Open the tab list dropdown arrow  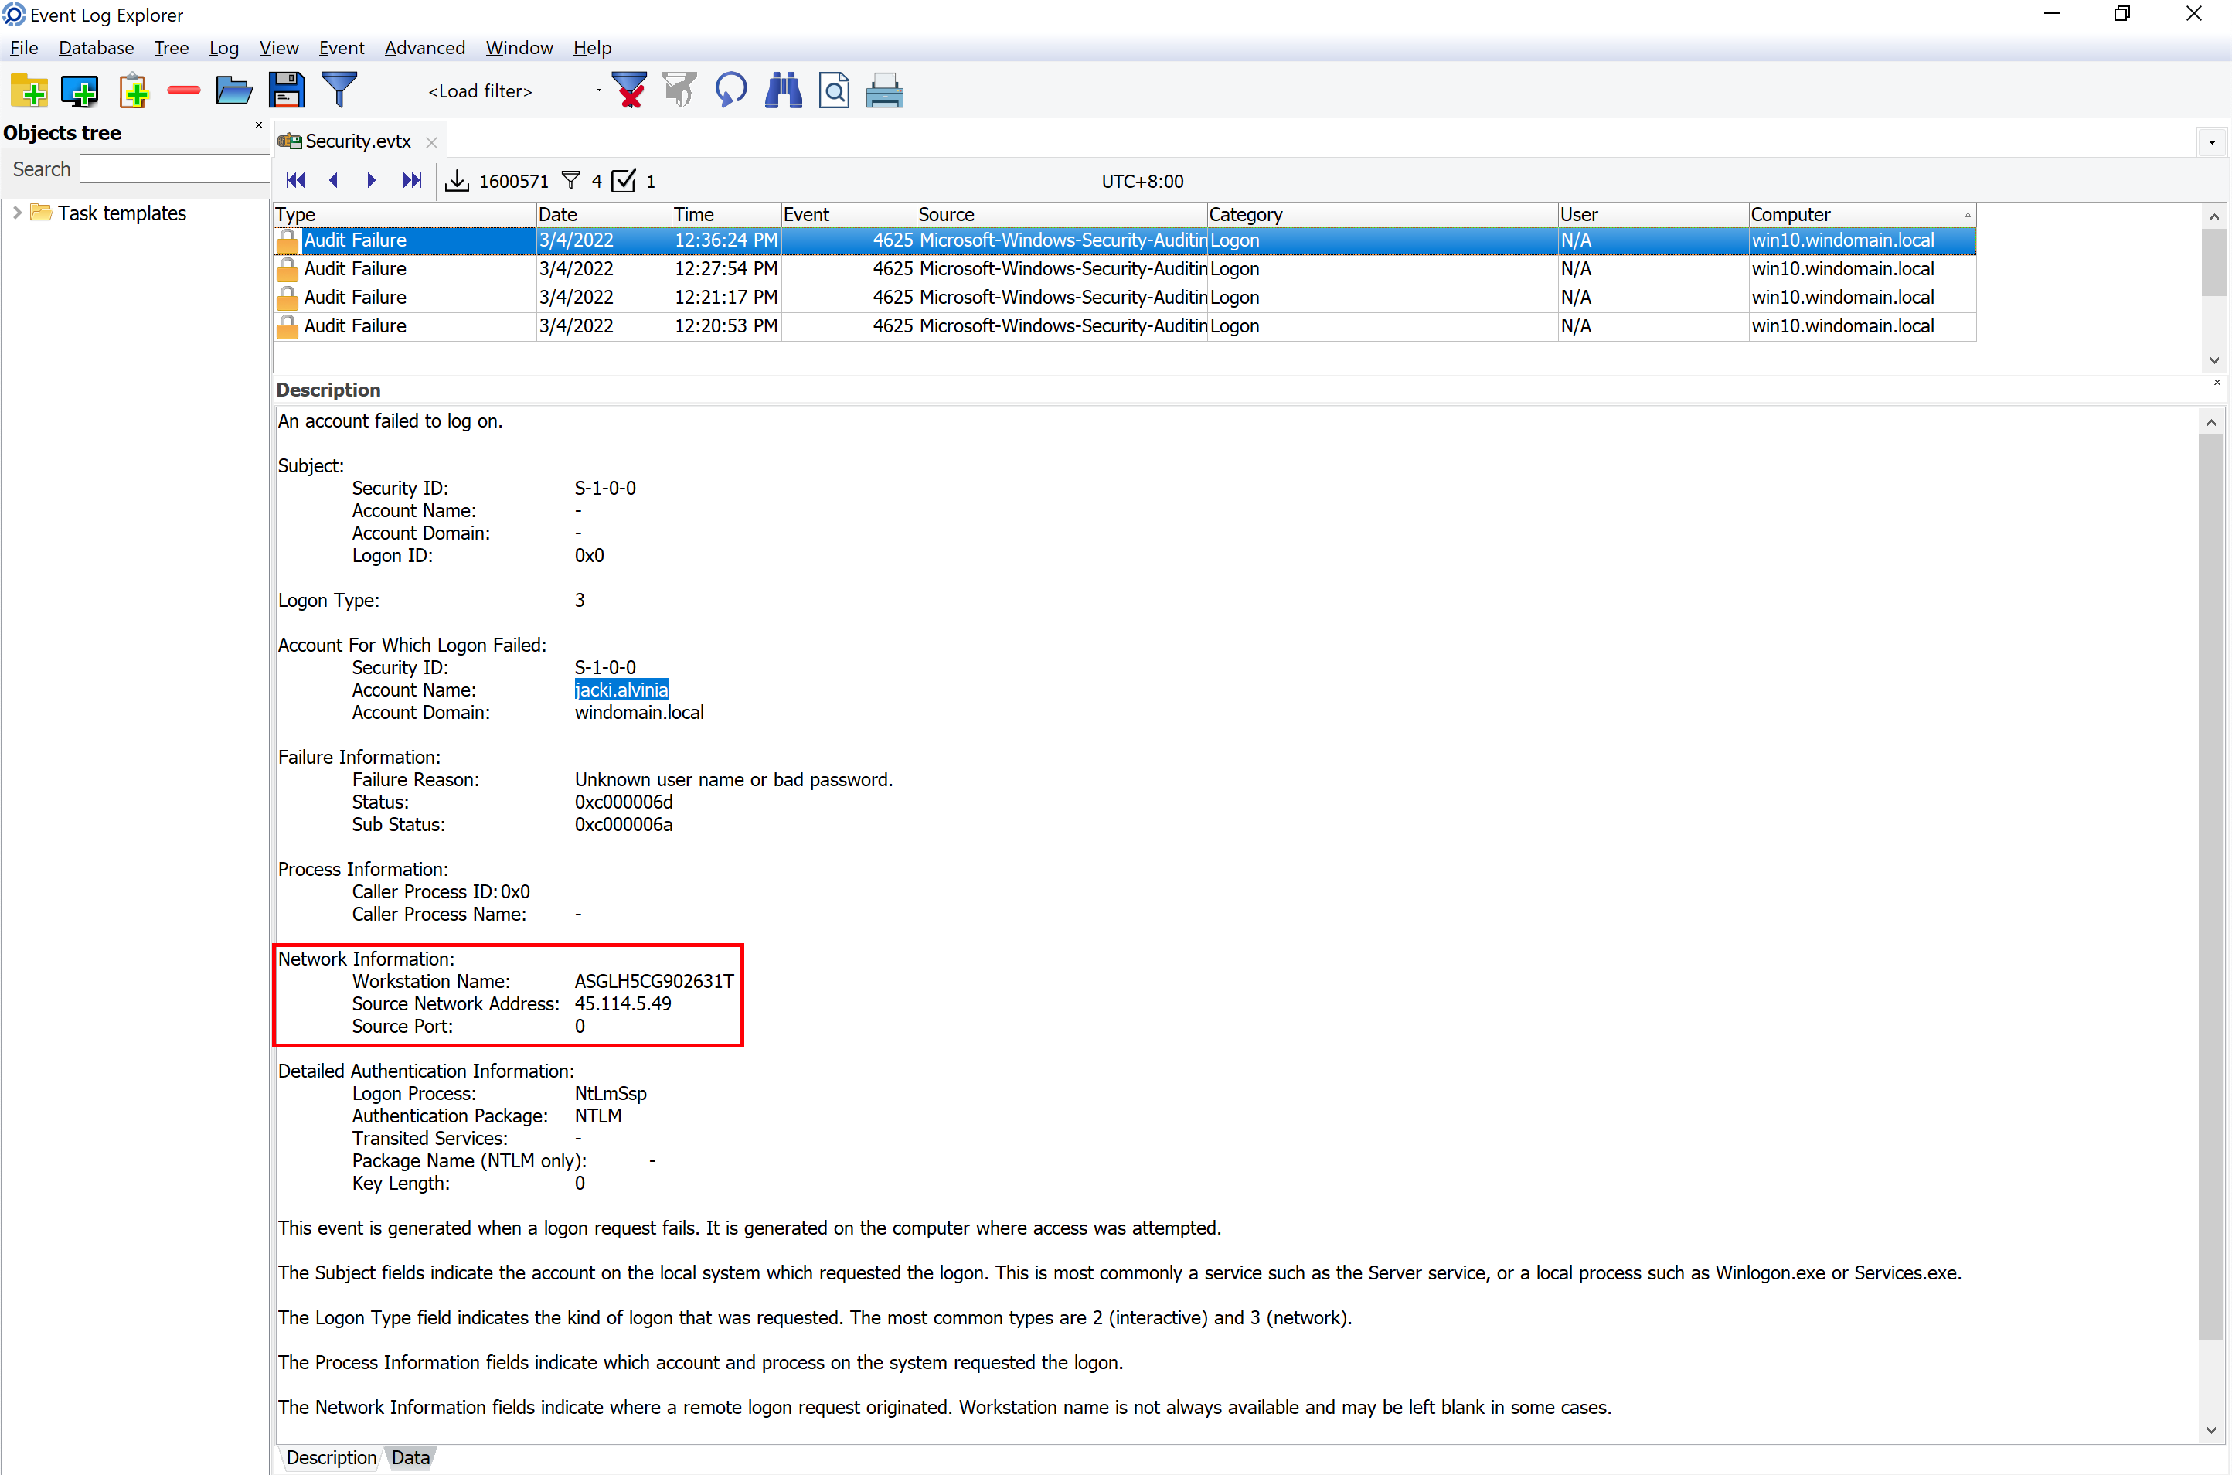(x=2212, y=142)
